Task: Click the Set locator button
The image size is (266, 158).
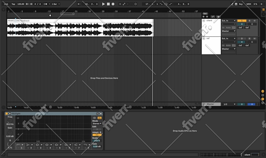Action: pyautogui.click(x=205, y=14)
